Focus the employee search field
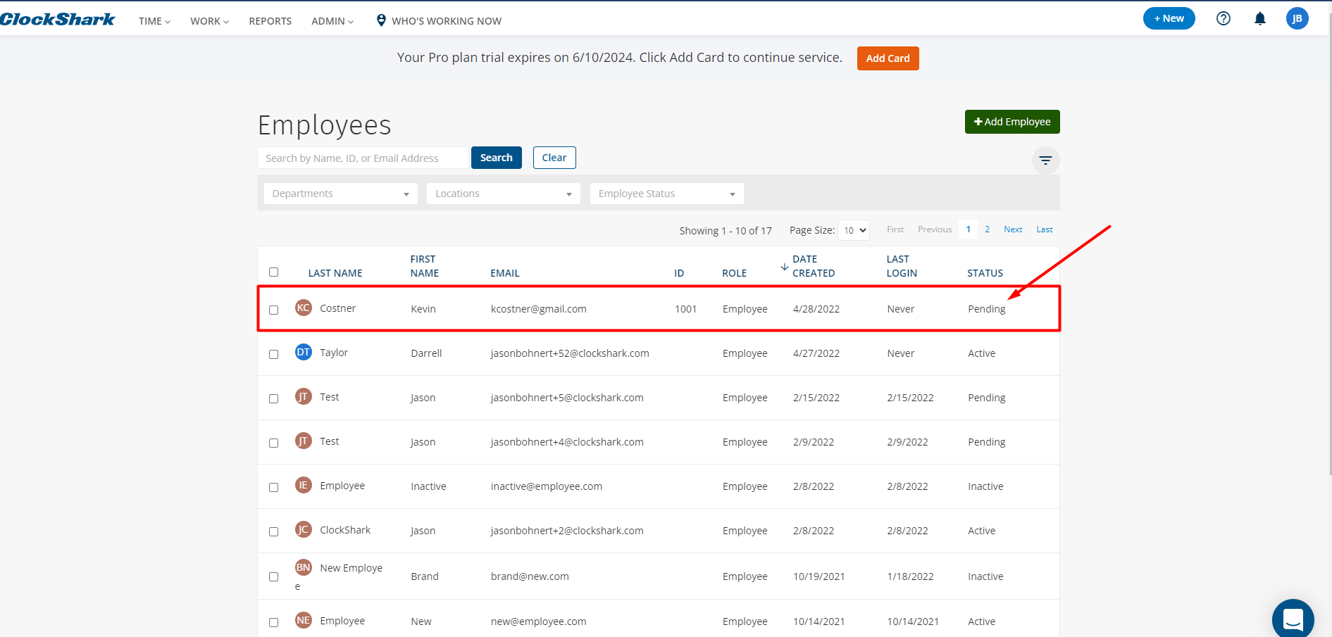1332x637 pixels. [x=363, y=158]
